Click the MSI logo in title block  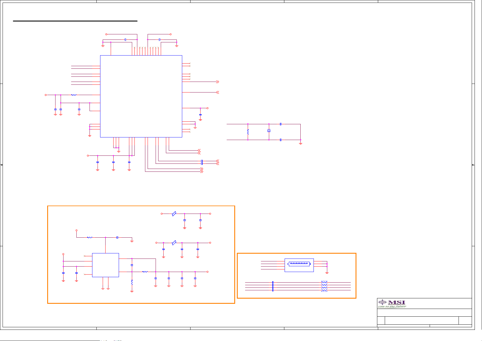(392, 303)
